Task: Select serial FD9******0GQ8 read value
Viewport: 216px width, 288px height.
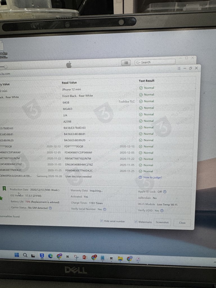Action: (74, 146)
